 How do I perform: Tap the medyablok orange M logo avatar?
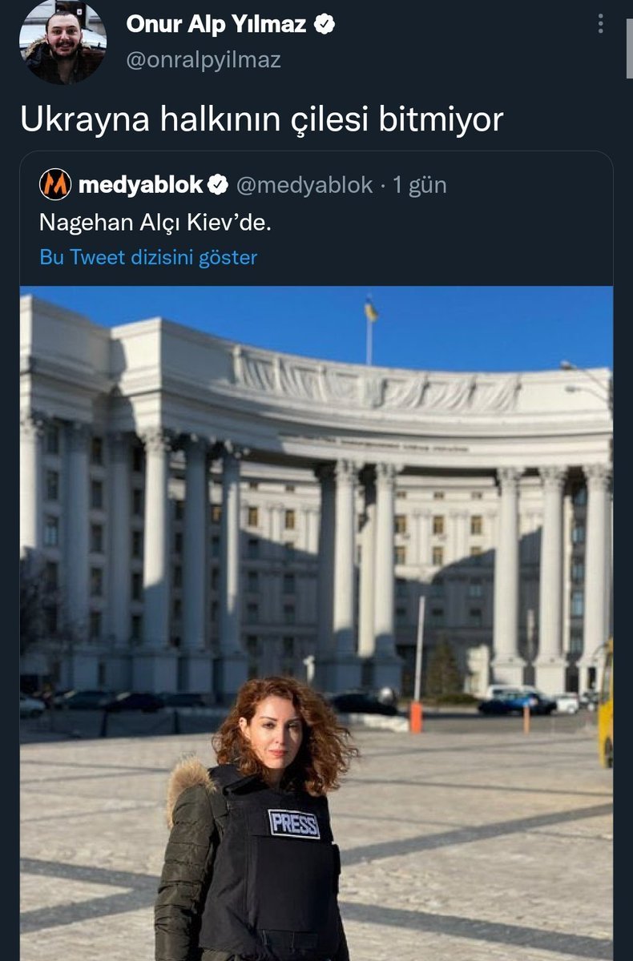55,185
